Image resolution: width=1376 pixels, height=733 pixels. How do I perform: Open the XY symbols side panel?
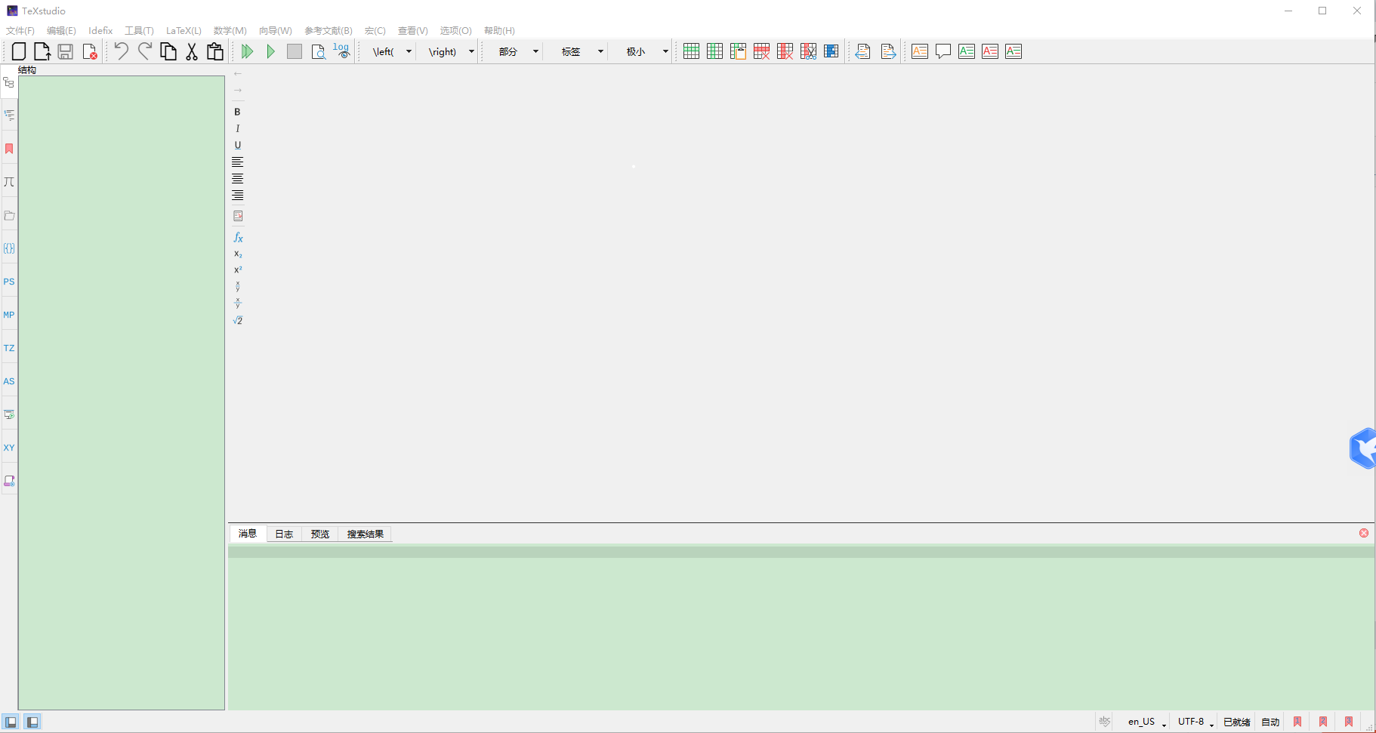pos(9,448)
